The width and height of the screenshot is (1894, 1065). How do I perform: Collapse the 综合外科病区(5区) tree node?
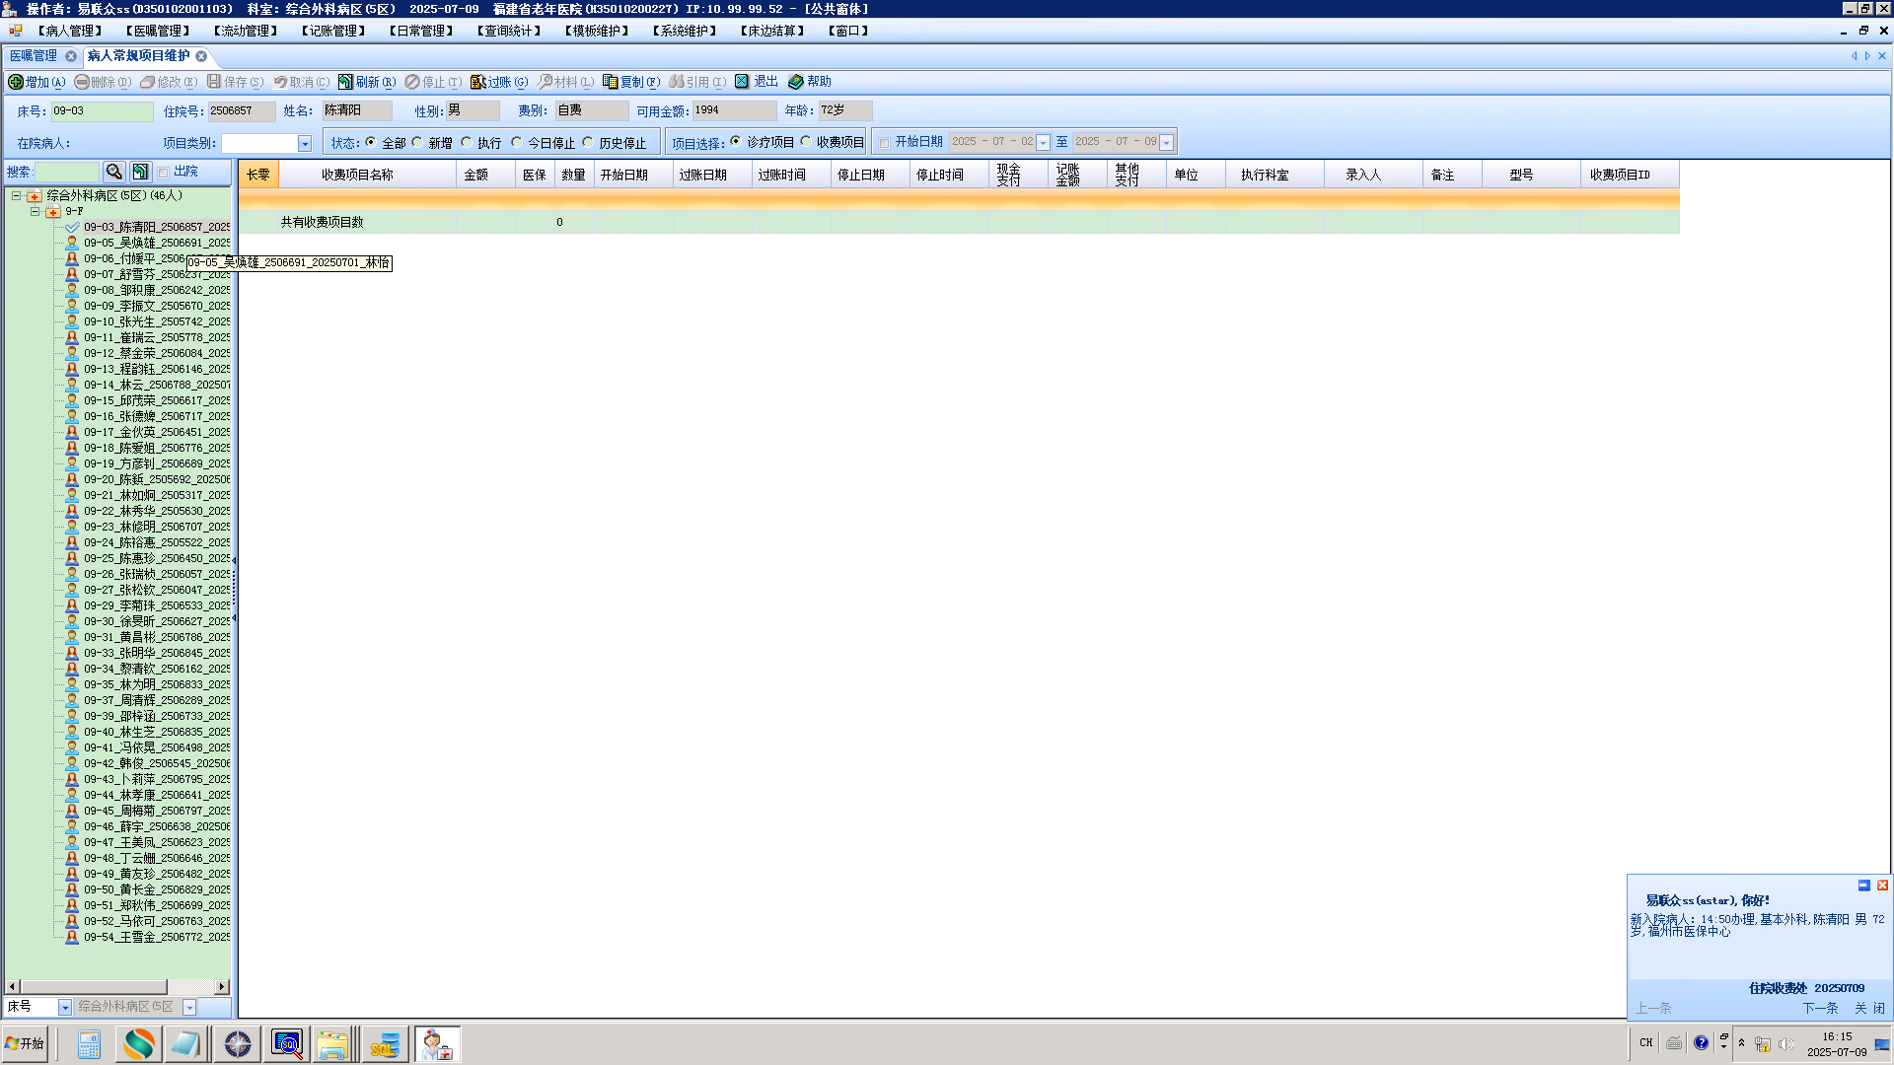17,195
